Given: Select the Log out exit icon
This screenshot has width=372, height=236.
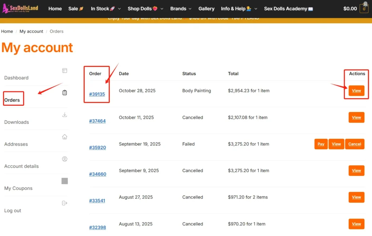Looking at the screenshot, I should tap(65, 203).
